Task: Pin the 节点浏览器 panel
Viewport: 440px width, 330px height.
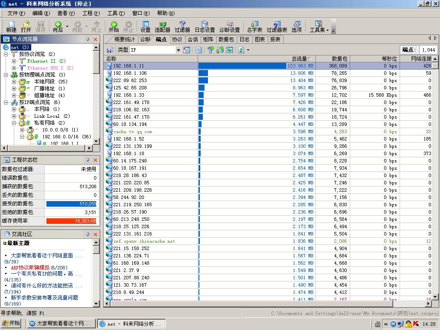Action: pyautogui.click(x=88, y=39)
